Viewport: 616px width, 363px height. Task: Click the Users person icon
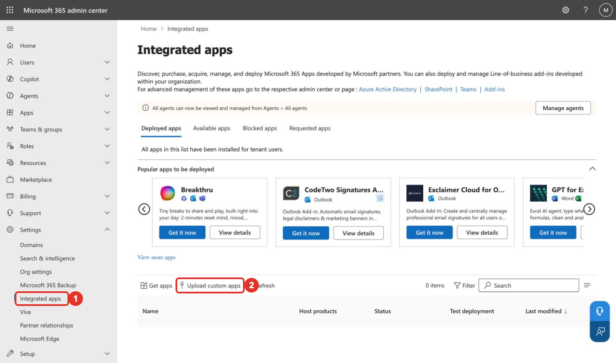coord(10,62)
